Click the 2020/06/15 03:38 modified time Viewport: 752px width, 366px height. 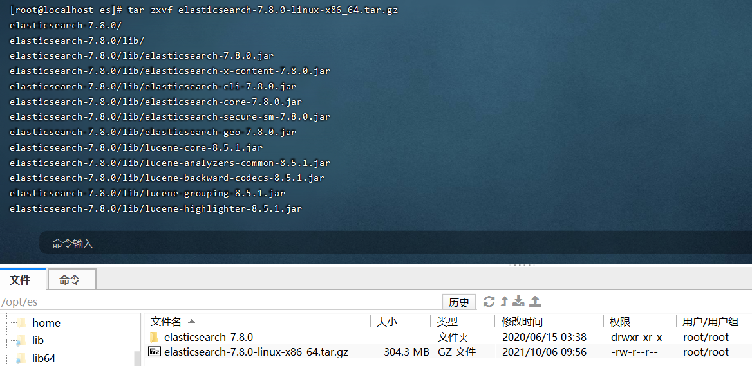point(544,337)
